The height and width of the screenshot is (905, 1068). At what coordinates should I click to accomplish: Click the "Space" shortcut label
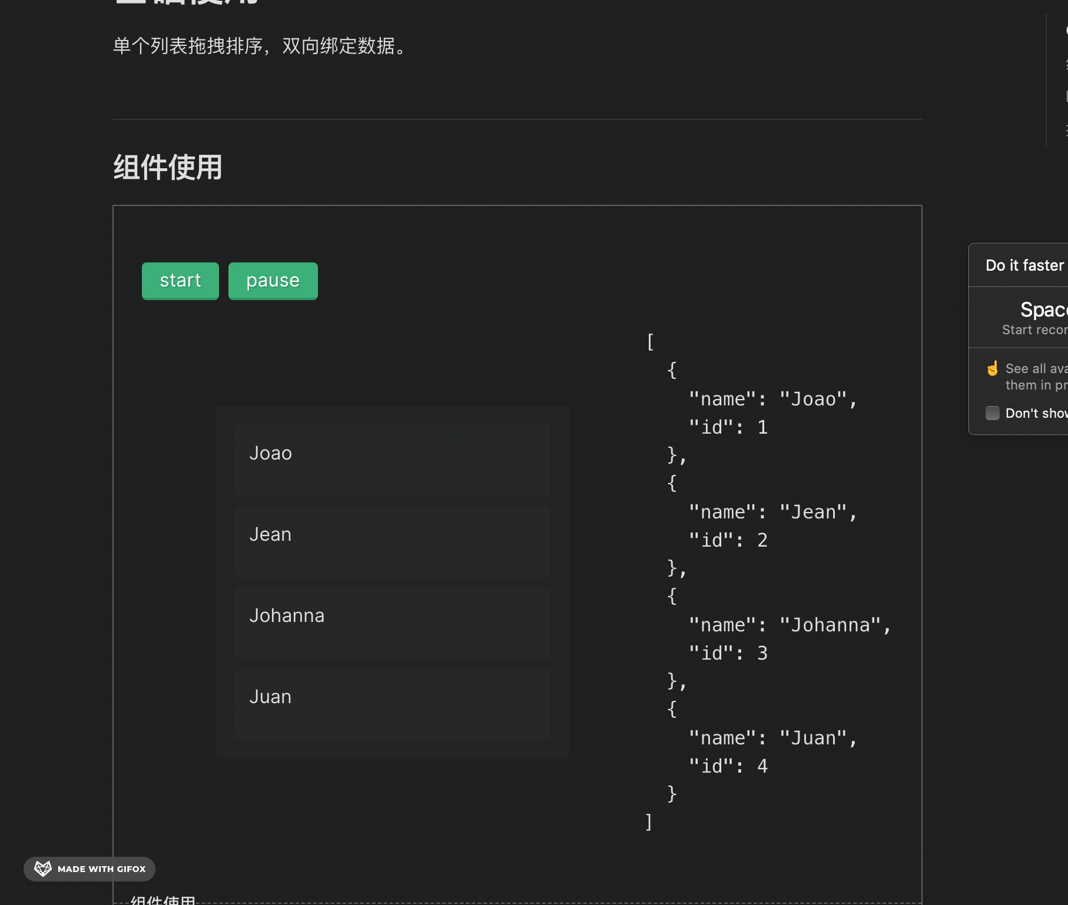pos(1044,309)
